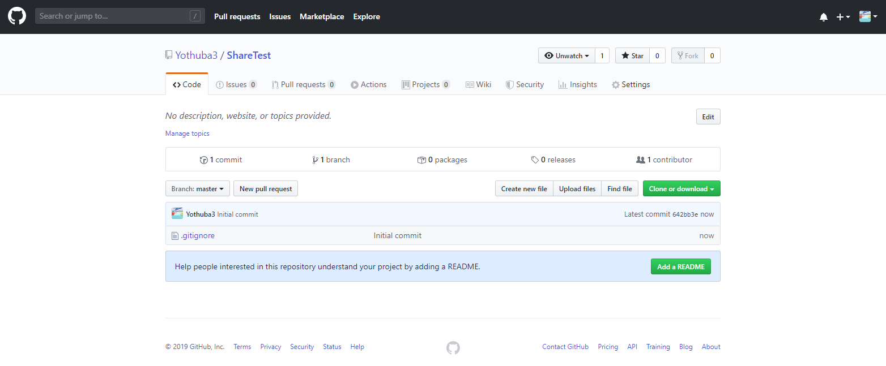
Task: Open the Clone or download dropdown
Action: (x=681, y=189)
